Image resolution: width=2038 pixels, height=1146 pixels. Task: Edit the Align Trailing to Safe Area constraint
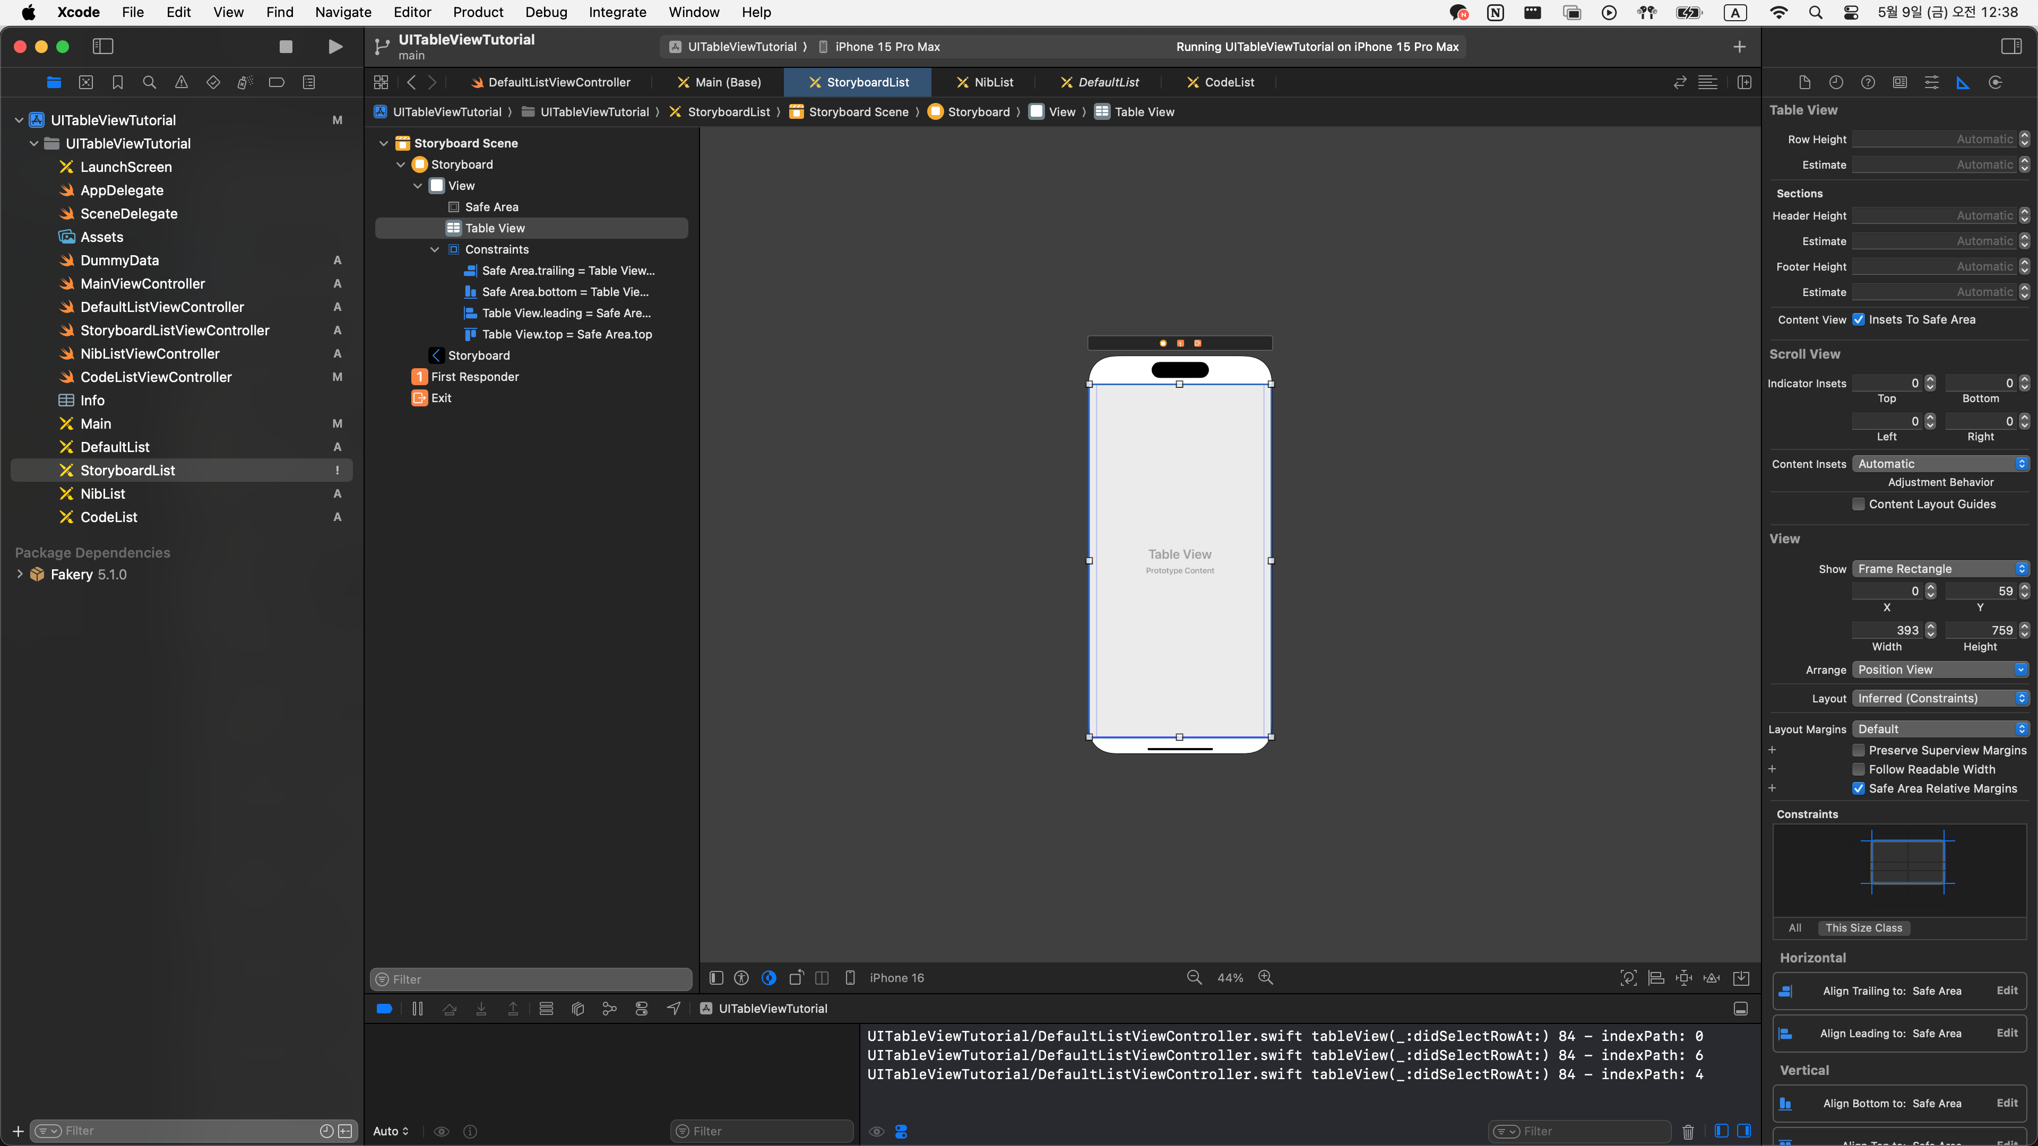[x=2006, y=990]
